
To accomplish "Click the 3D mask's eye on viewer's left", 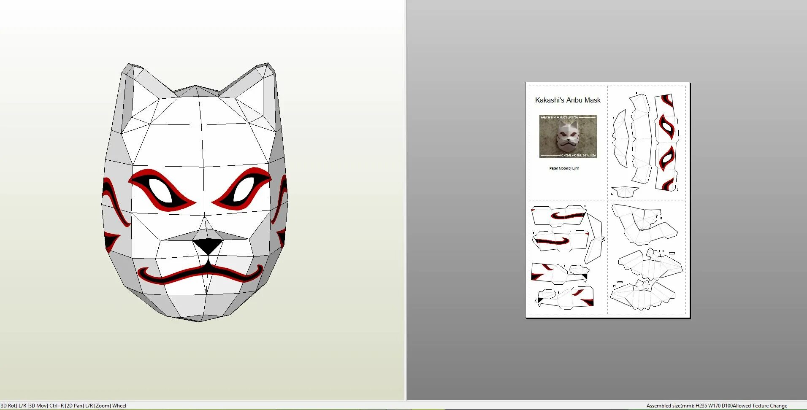I will tap(162, 190).
